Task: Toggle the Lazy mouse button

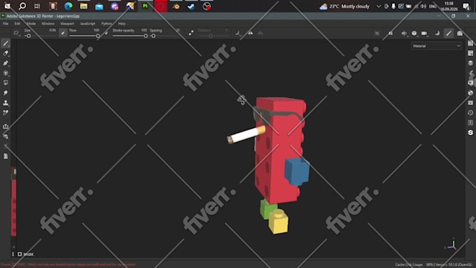Action: click(191, 33)
